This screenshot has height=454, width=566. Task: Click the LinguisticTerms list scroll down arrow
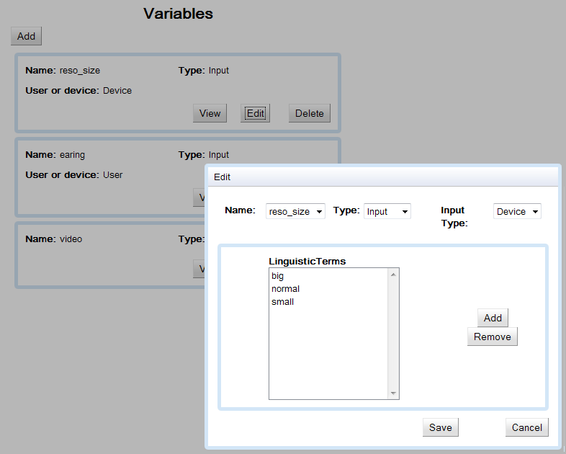393,393
